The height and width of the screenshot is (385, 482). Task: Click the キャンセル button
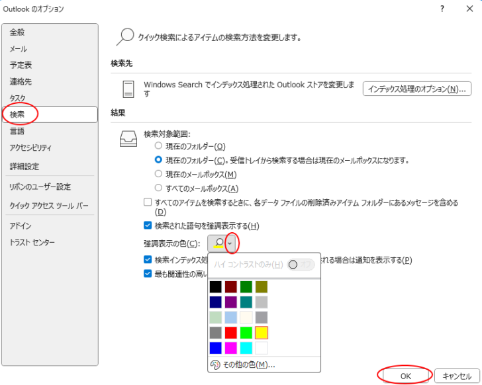coord(457,376)
